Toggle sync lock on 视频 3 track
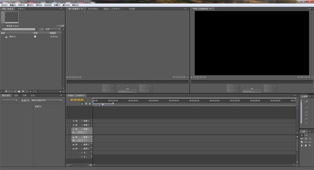314x170 pixels. tap(76, 121)
